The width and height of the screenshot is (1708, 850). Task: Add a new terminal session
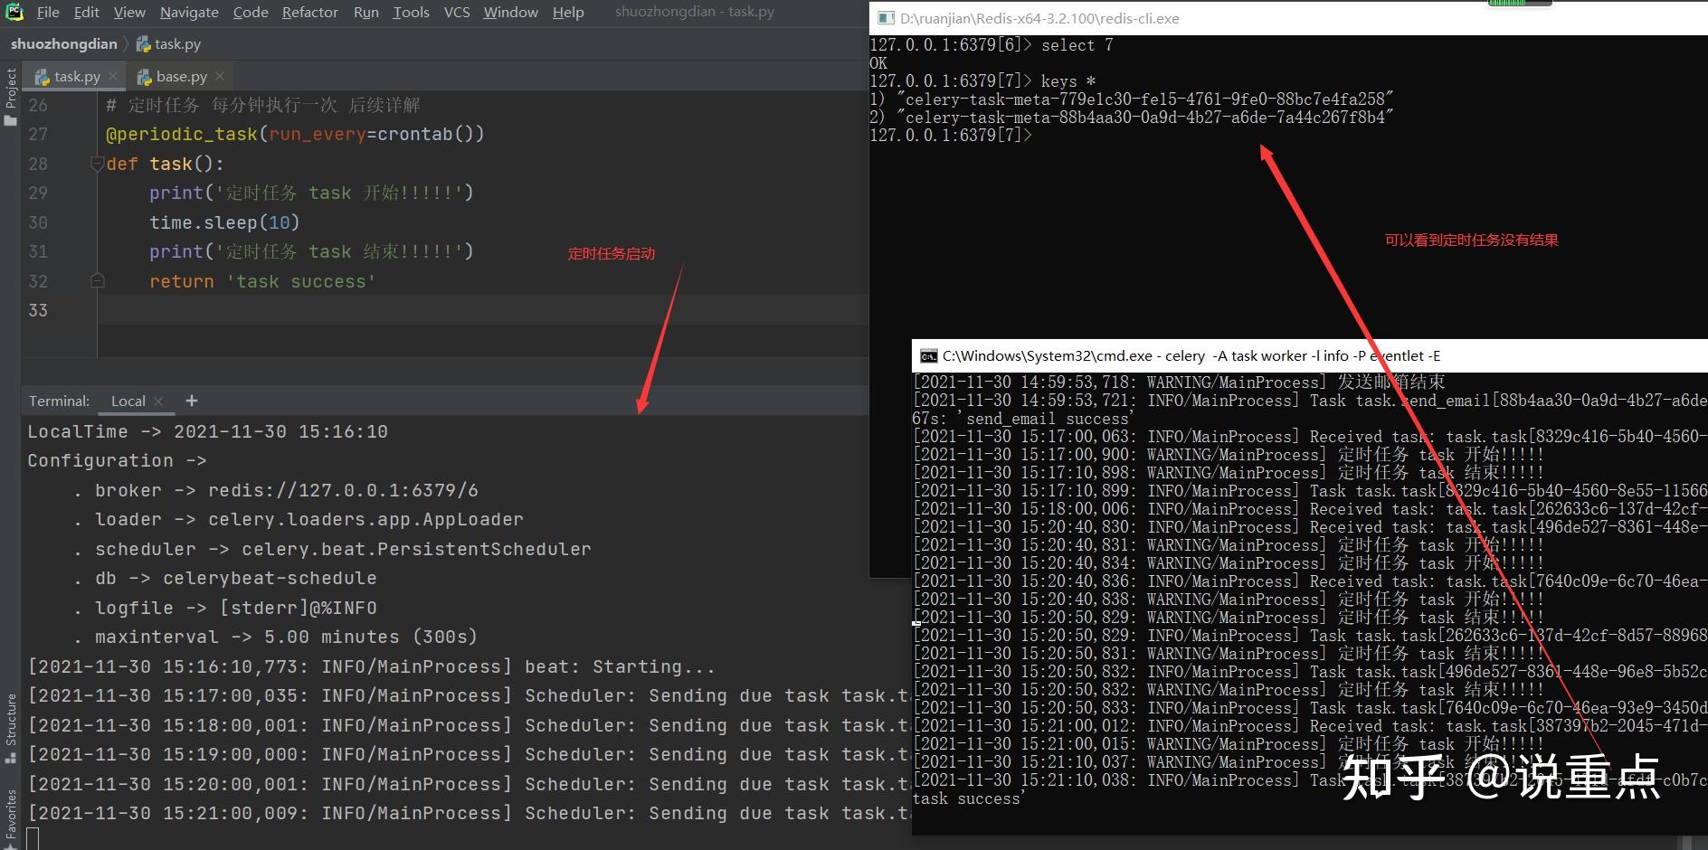191,401
